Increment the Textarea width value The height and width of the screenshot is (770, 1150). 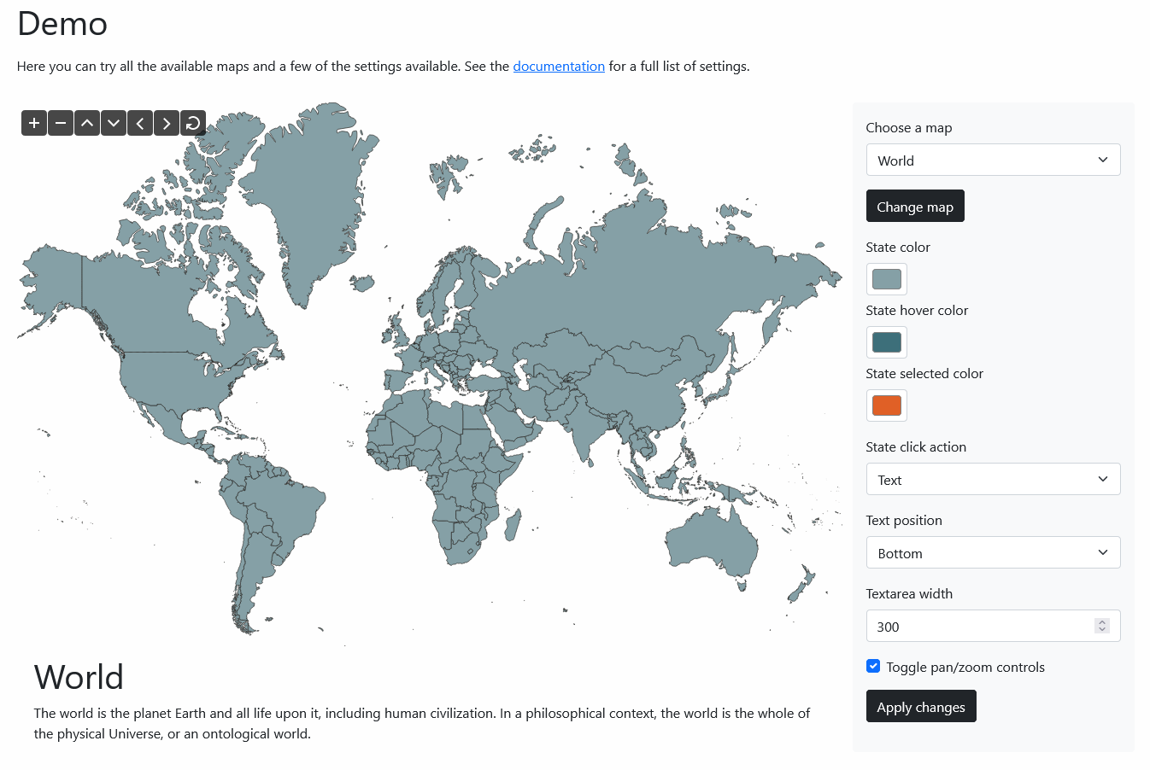coord(1101,621)
